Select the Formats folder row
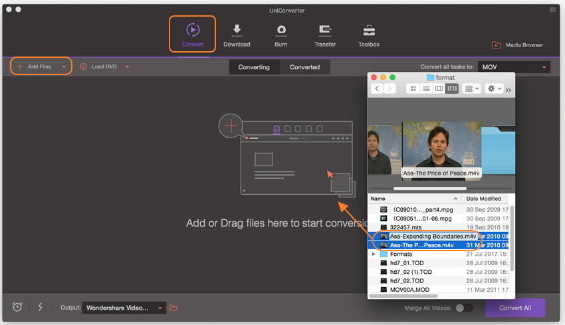The image size is (565, 325). 438,254
